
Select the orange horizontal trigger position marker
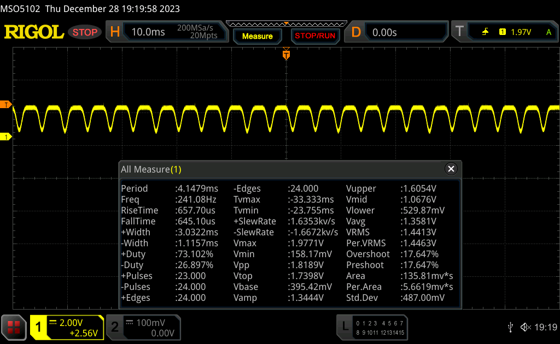(285, 54)
